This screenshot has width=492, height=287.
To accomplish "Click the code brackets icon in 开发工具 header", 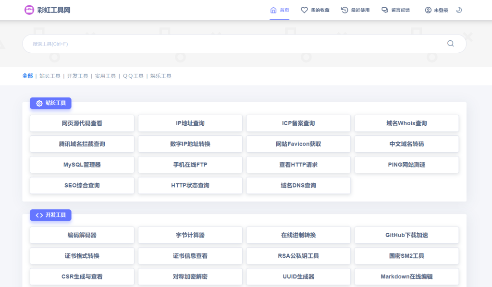I will pos(39,215).
